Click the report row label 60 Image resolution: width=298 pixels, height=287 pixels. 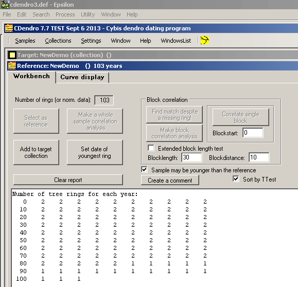click(23, 248)
